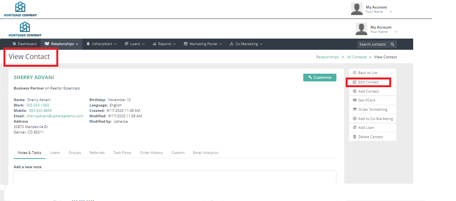
Task: Select the Task Flows tab
Action: pyautogui.click(x=122, y=153)
